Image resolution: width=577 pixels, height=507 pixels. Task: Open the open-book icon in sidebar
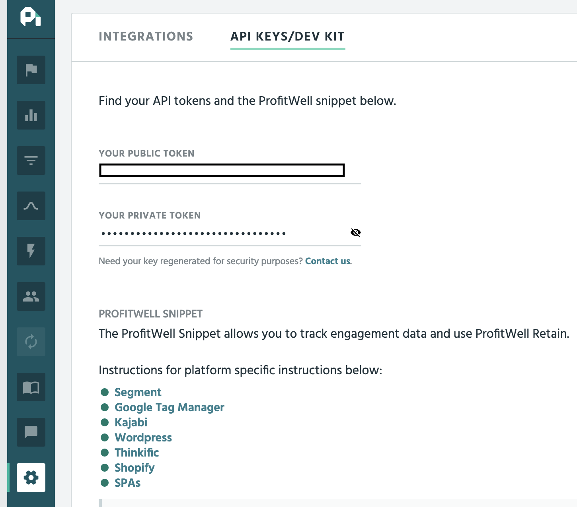(x=31, y=387)
